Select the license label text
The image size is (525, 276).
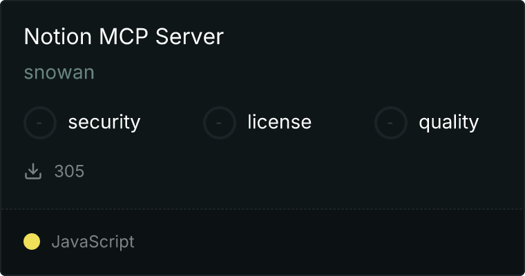(280, 121)
